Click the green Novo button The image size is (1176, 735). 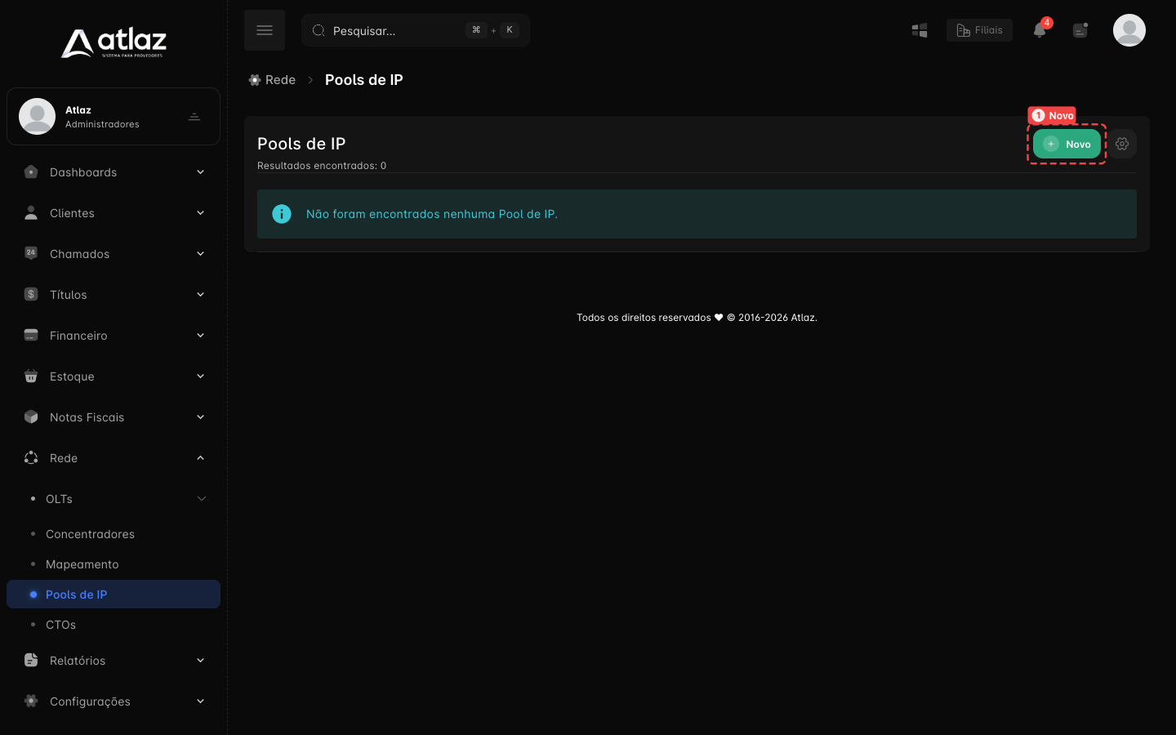[x=1067, y=144]
